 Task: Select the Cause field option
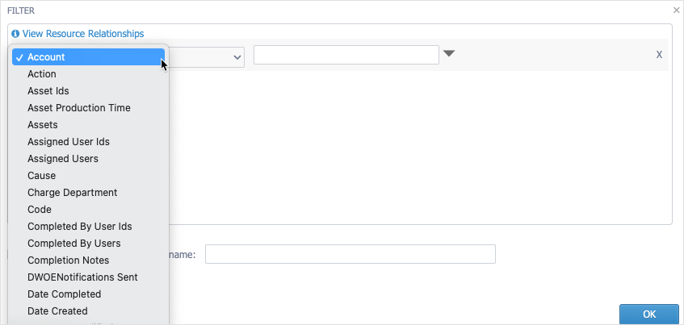(x=89, y=176)
